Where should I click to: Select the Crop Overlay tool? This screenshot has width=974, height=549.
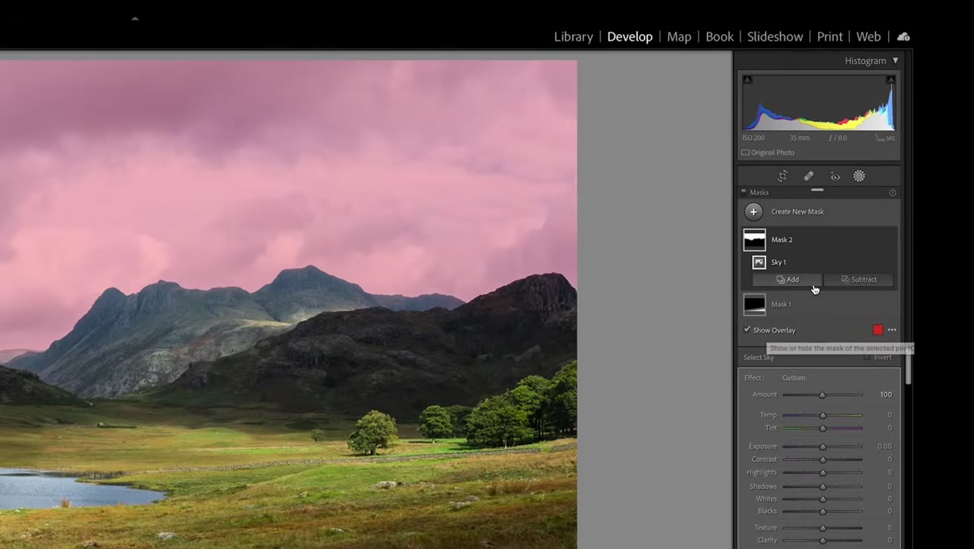click(782, 176)
